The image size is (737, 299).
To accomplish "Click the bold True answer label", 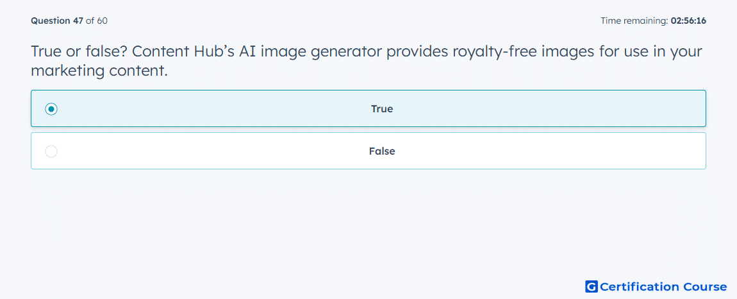I will [x=382, y=109].
